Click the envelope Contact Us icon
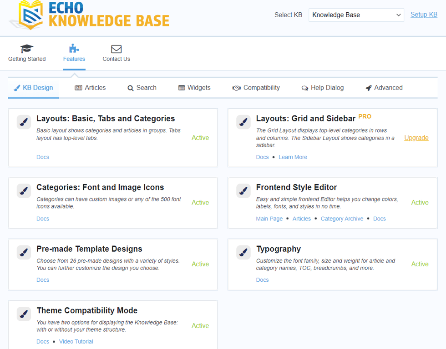Image resolution: width=446 pixels, height=349 pixels. point(116,48)
